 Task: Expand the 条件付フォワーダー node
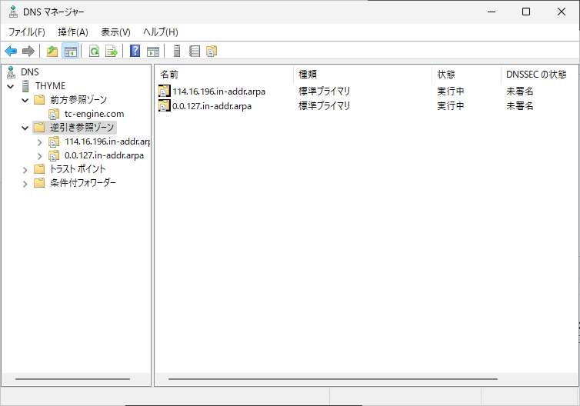click(25, 184)
